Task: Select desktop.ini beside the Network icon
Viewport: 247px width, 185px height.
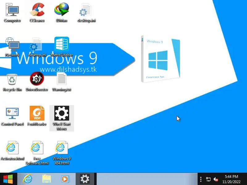Action: pyautogui.click(x=37, y=47)
